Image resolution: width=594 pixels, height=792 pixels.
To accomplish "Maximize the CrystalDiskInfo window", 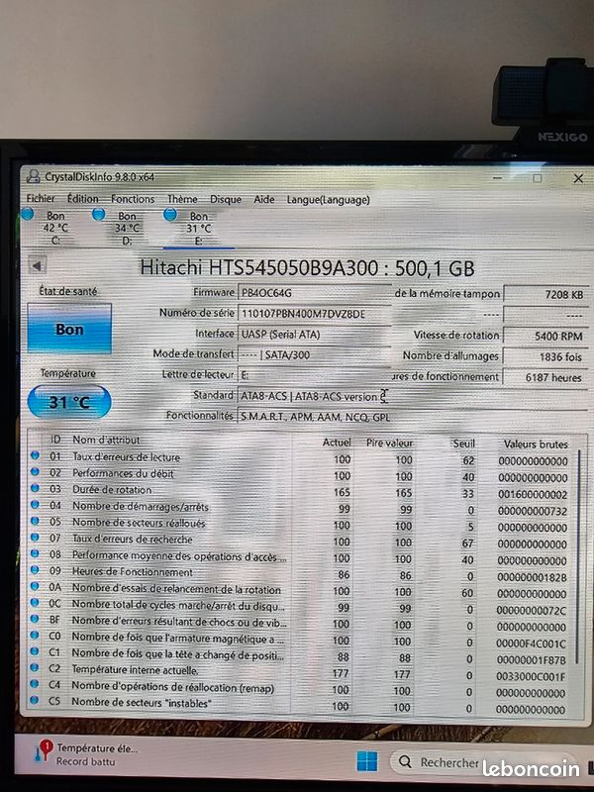I will 538,178.
